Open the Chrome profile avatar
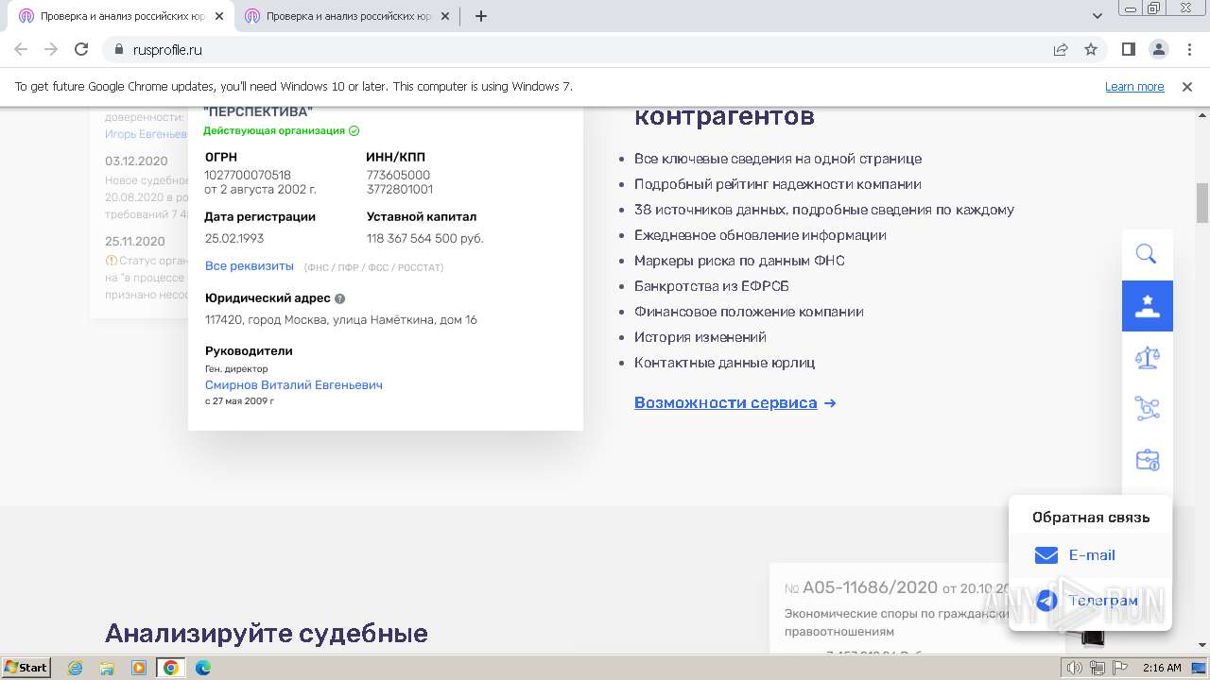Image resolution: width=1210 pixels, height=680 pixels. coord(1158,50)
